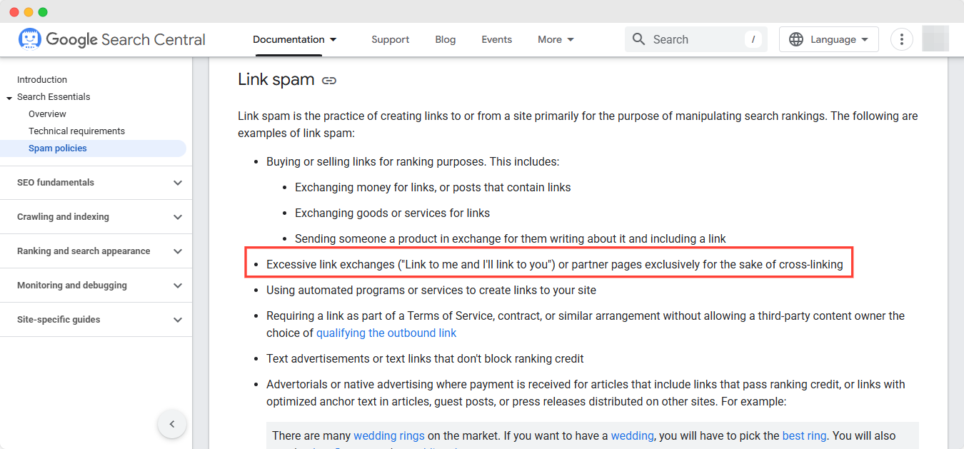Click the Google Search Central logo icon

click(x=30, y=39)
